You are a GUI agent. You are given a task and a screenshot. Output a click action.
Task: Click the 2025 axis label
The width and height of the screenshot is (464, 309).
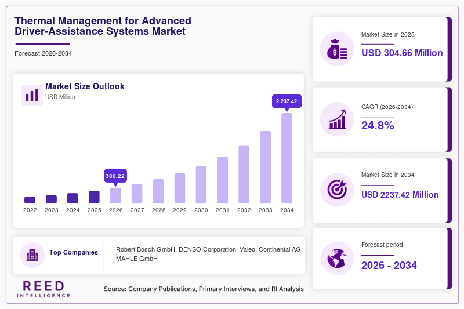94,210
